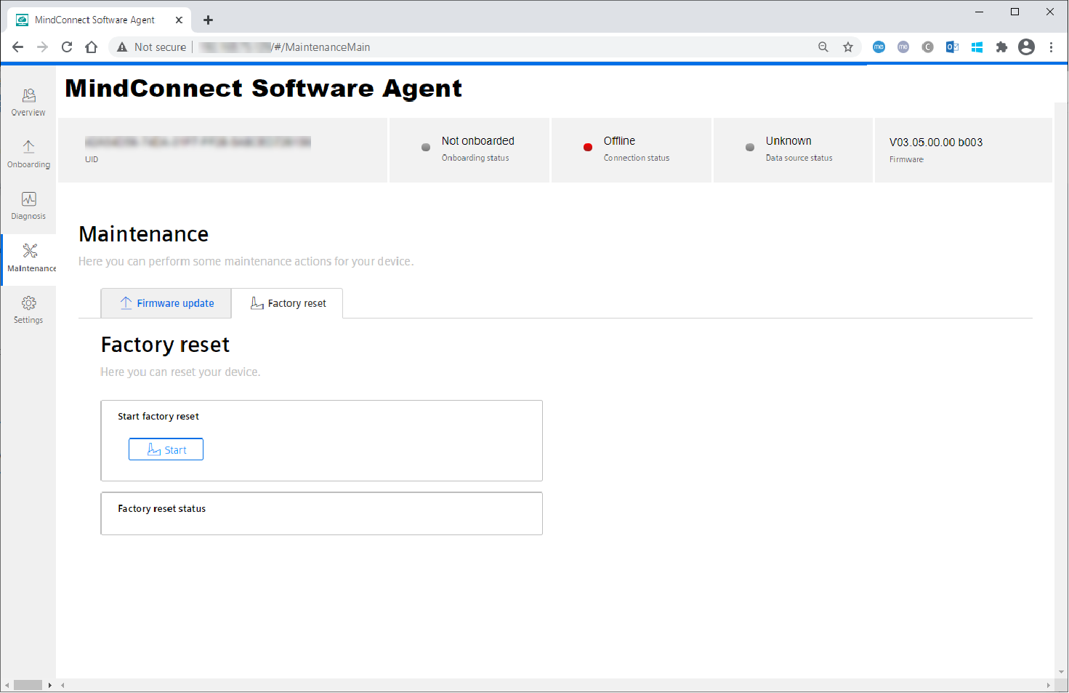Open the Overview sidebar page
This screenshot has height=693, width=1069.
point(28,103)
